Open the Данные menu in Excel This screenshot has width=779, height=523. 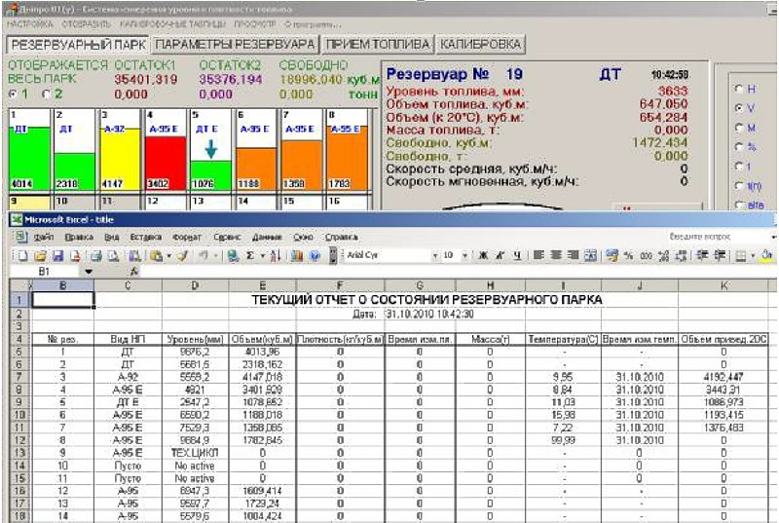click(x=267, y=238)
